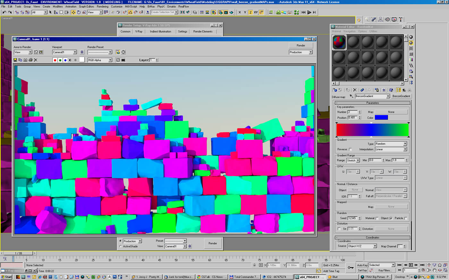Click the Mirror tool icon
The width and height of the screenshot is (449, 280).
182,12
